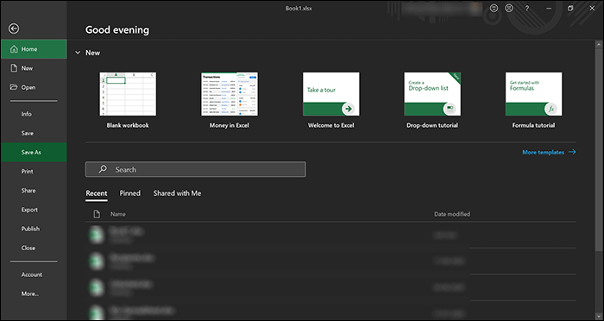Screen dimensions: 604x321
Task: Switch to the Shared with Me tab
Action: [x=177, y=193]
